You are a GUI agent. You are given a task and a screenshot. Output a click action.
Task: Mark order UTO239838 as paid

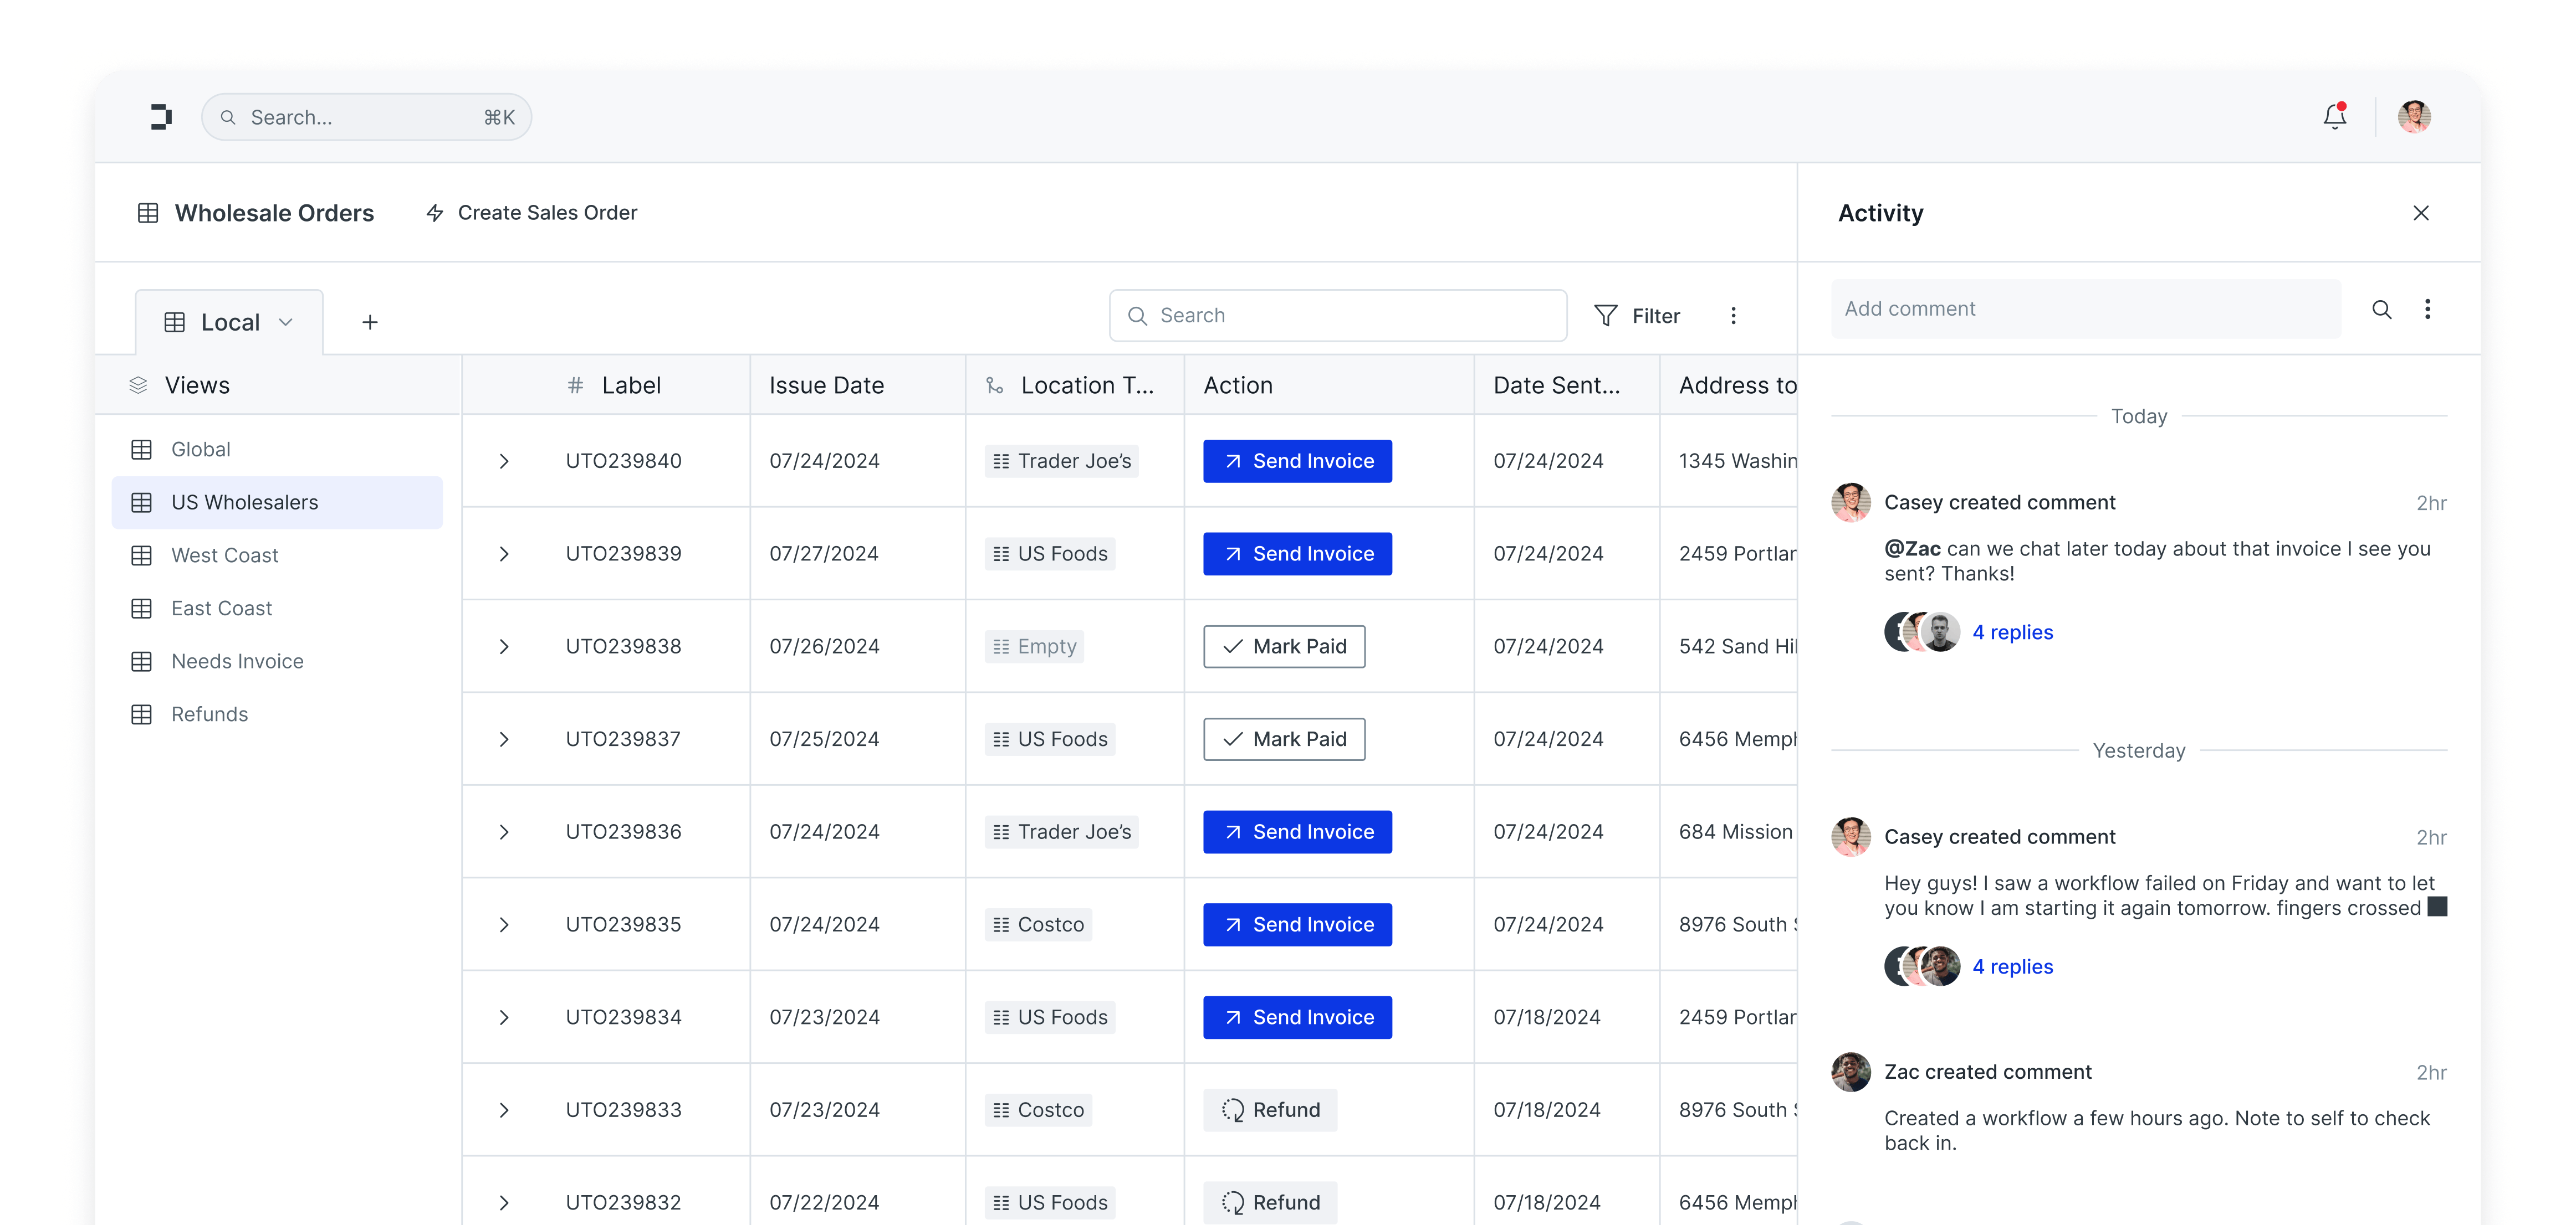1284,646
